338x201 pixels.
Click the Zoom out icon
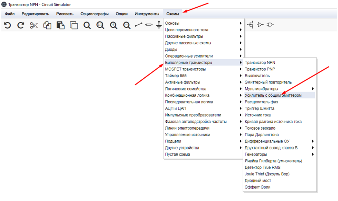click(x=127, y=25)
